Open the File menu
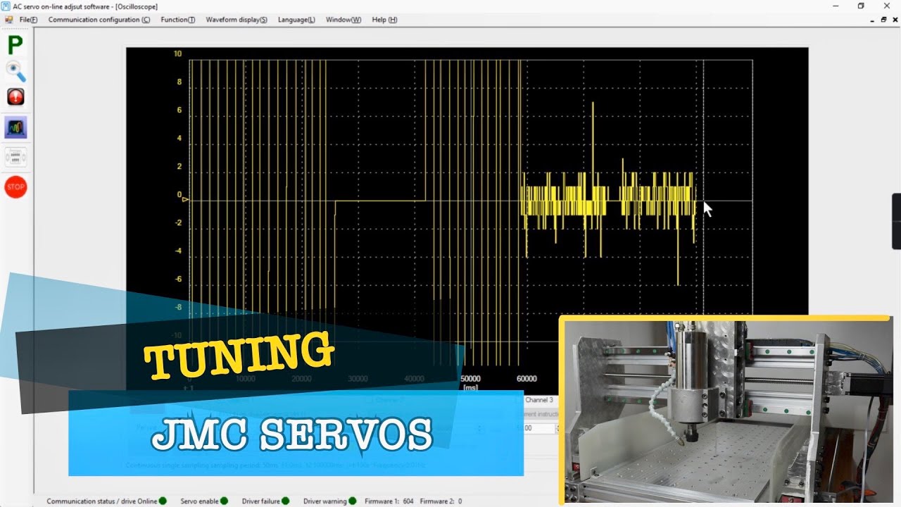Screen dimensions: 901x507 (29, 20)
